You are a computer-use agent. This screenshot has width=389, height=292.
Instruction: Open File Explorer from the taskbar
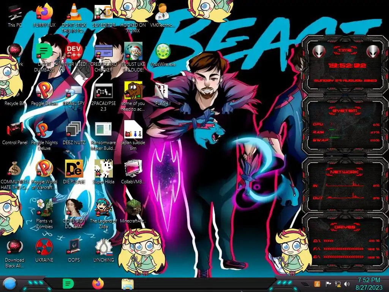pos(128,284)
